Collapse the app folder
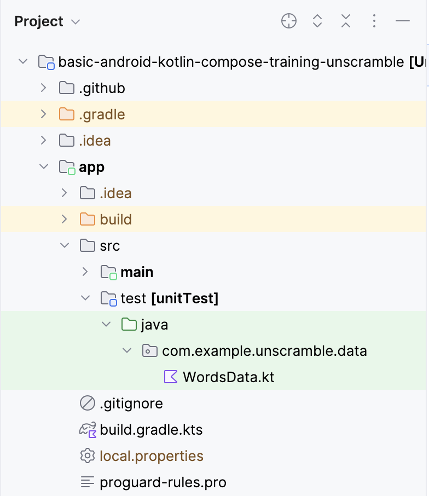 pos(43,166)
